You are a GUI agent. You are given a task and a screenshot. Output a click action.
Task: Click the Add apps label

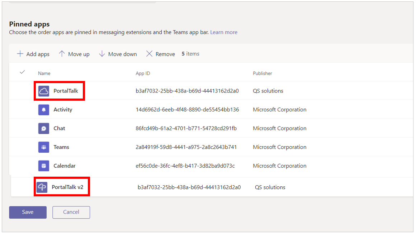38,54
